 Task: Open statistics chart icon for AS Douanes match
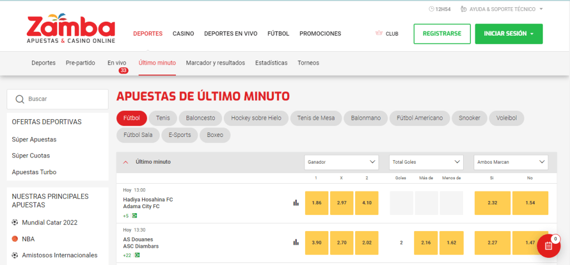click(296, 242)
